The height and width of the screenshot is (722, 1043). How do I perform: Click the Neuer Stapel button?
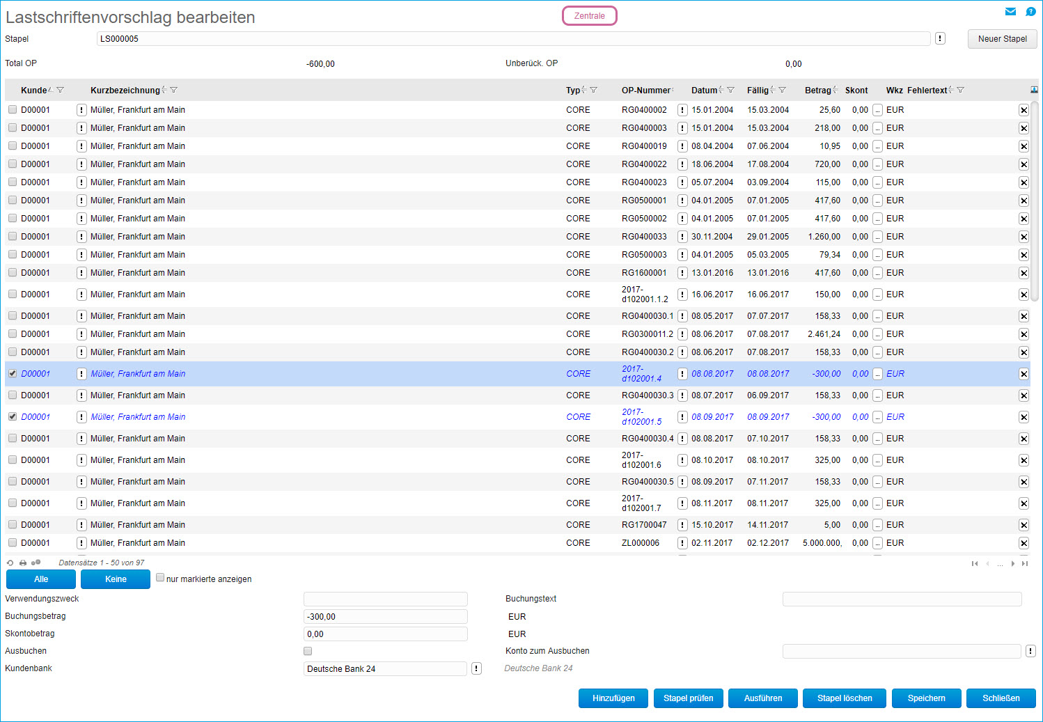[x=1002, y=39]
